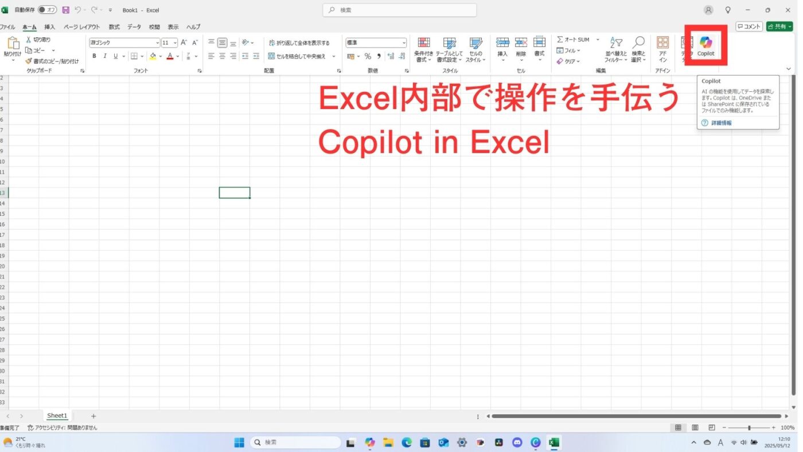Switch to Insert 挿入 tab
Viewport: 803px width, 452px height.
50,27
